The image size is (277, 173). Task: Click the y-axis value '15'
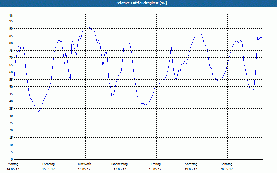coord(11,137)
